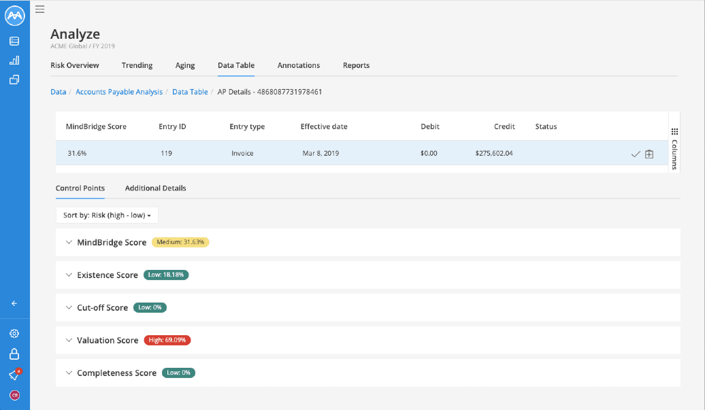Open settings via the gear icon
This screenshot has width=705, height=410.
14,334
